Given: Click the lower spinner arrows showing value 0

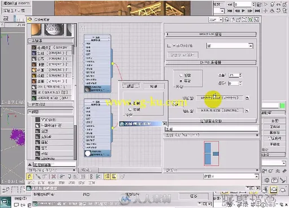Looking at the screenshot, I should (x=240, y=83).
